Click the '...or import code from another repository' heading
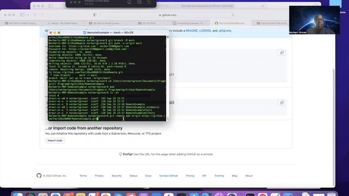The width and height of the screenshot is (349, 196). click(x=83, y=128)
